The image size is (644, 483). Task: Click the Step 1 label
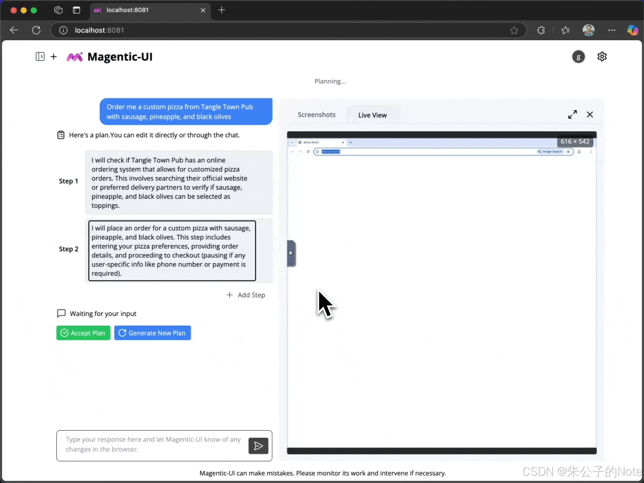click(68, 181)
